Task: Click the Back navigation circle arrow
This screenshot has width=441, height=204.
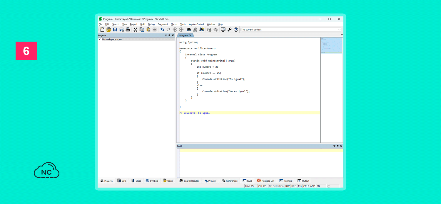Action: click(175, 30)
